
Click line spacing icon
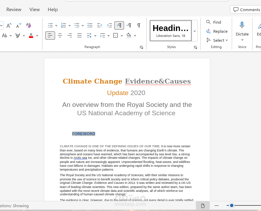coord(89,36)
